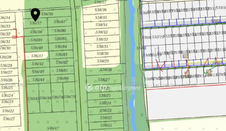Screen dimensions: 226x131
Task: Click the otp ingatlanpont watermark logo
Action: (113, 88)
